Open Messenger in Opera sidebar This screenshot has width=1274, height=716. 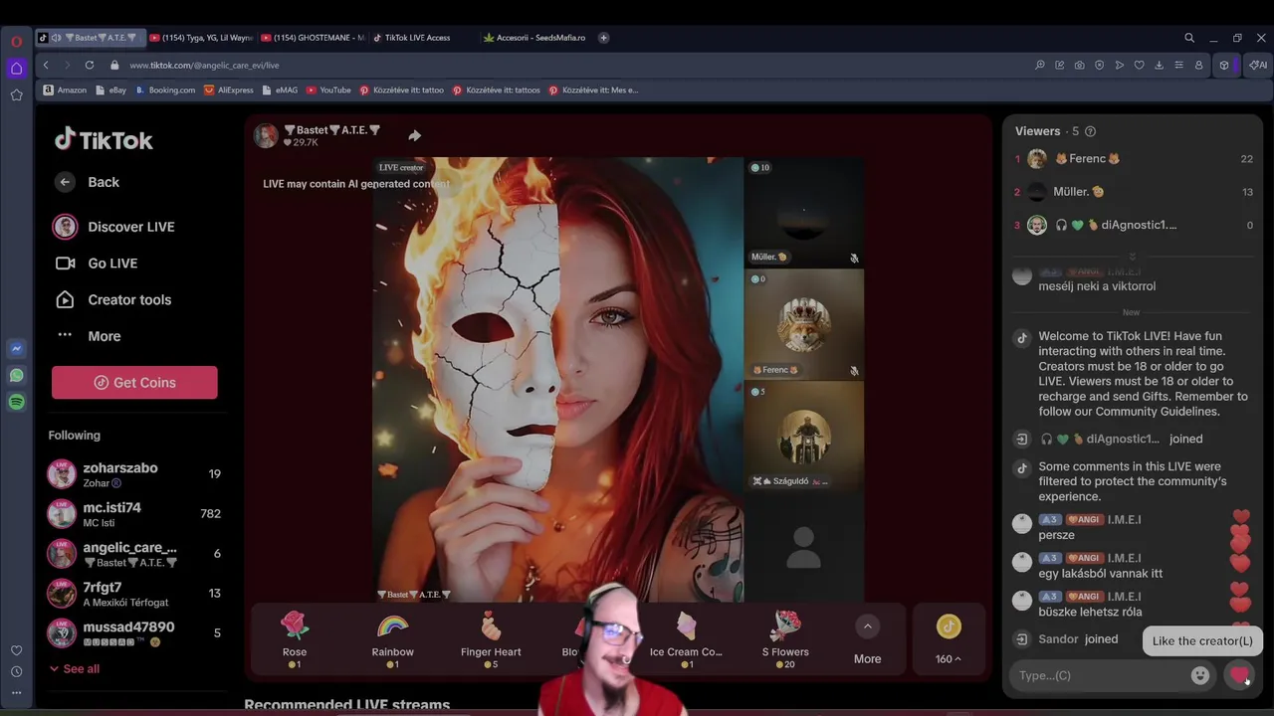point(16,349)
